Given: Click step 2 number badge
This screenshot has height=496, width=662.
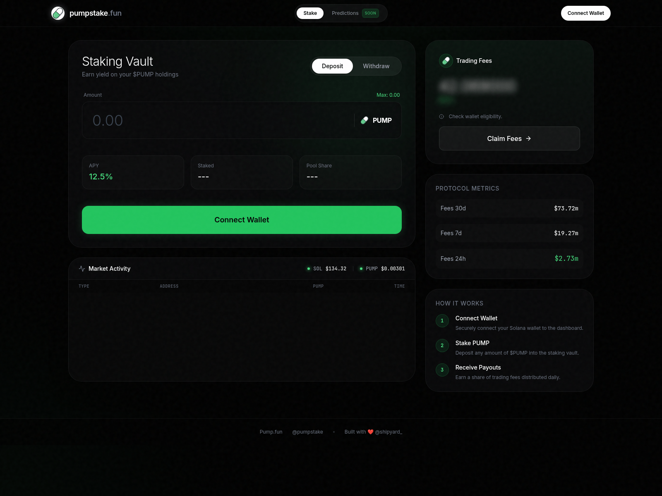Looking at the screenshot, I should pyautogui.click(x=442, y=346).
